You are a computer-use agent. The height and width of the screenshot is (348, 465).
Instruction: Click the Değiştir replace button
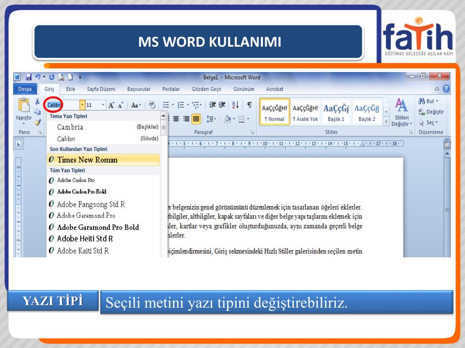[x=431, y=112]
